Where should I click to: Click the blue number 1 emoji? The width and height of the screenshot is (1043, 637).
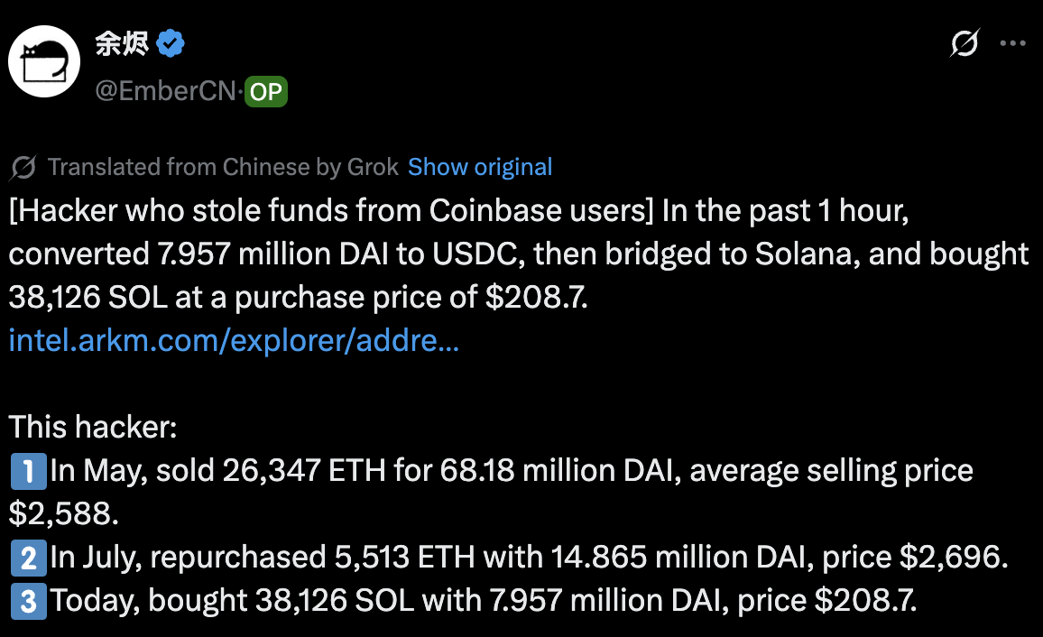(27, 471)
